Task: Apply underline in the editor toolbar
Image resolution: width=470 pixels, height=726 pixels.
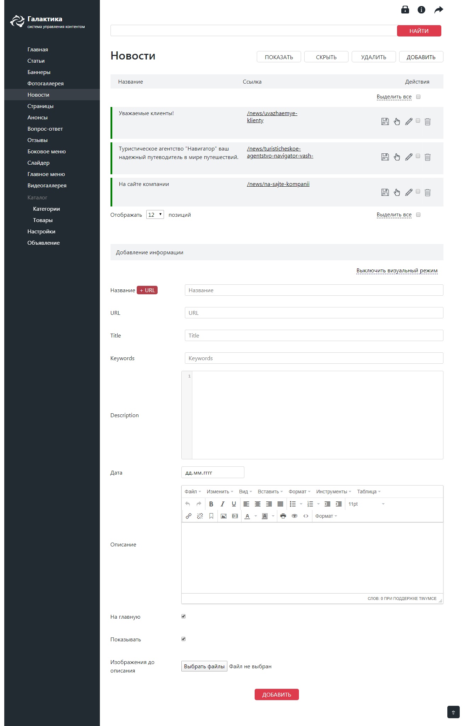Action: [234, 504]
